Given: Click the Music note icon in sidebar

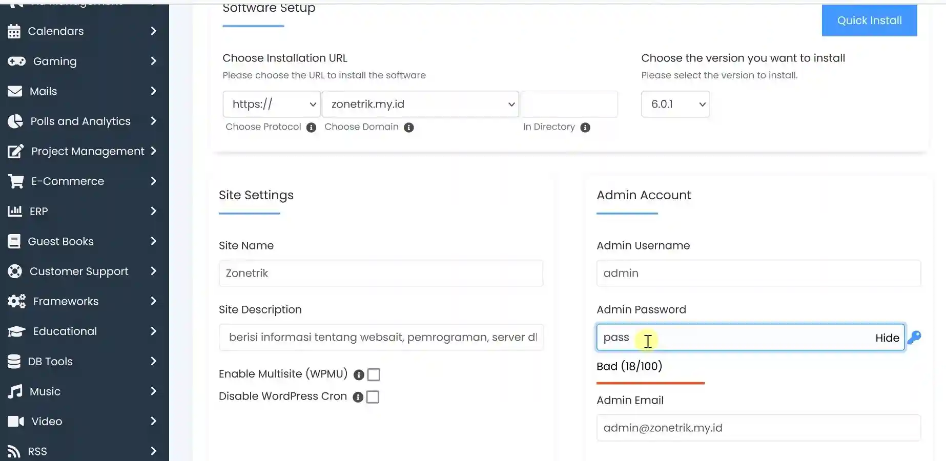Looking at the screenshot, I should click(x=15, y=391).
